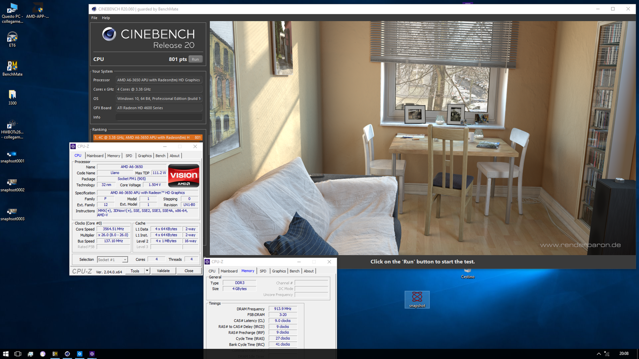639x359 pixels.
Task: Open the Questo PC desktop shortcut
Action: [12, 13]
